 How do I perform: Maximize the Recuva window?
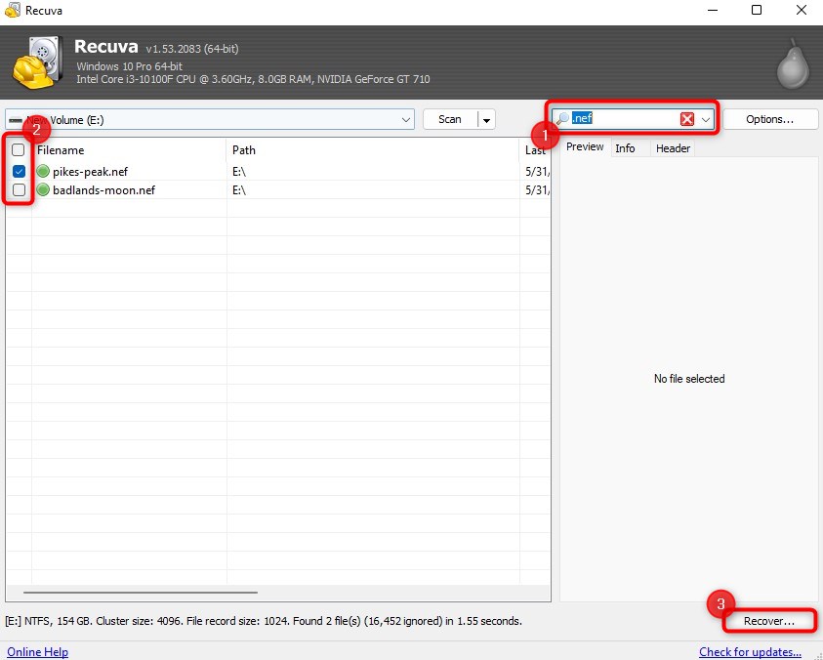[x=757, y=10]
